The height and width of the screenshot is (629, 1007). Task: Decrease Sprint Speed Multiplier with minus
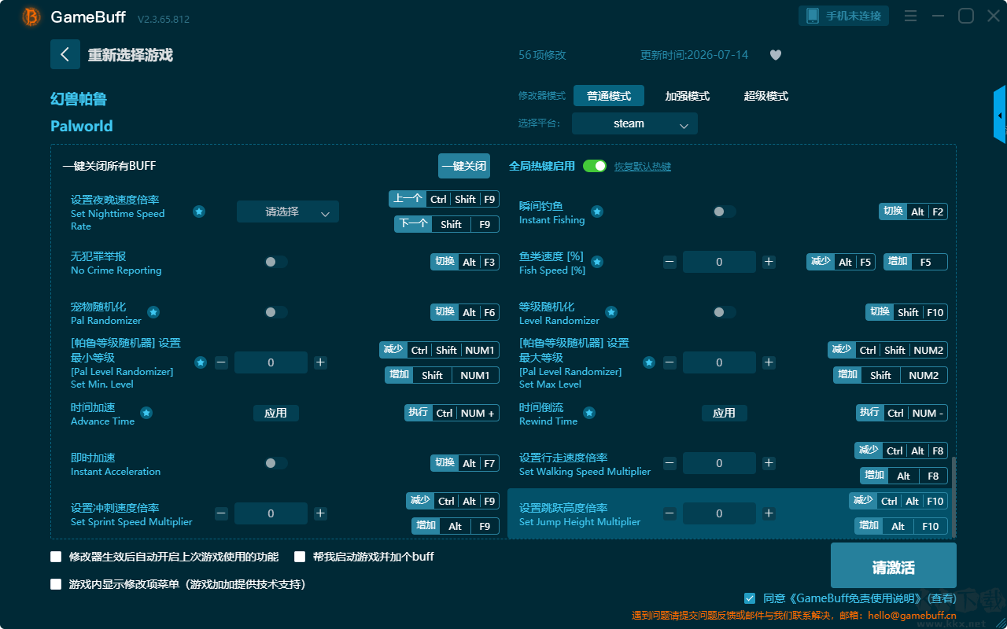[x=221, y=513]
